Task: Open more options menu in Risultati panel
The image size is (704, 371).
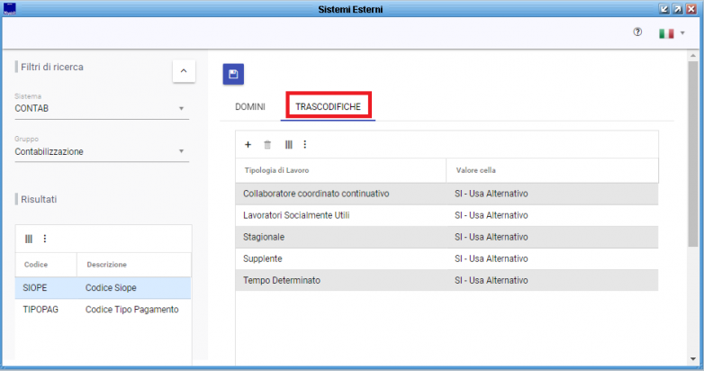Action: point(44,239)
